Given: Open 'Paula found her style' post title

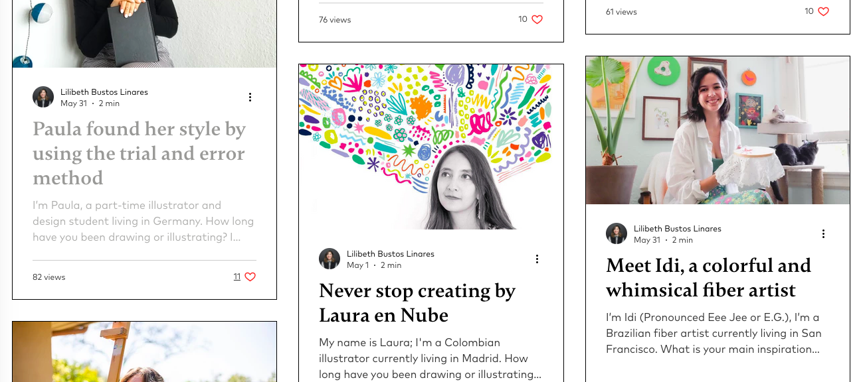Looking at the screenshot, I should coord(140,153).
